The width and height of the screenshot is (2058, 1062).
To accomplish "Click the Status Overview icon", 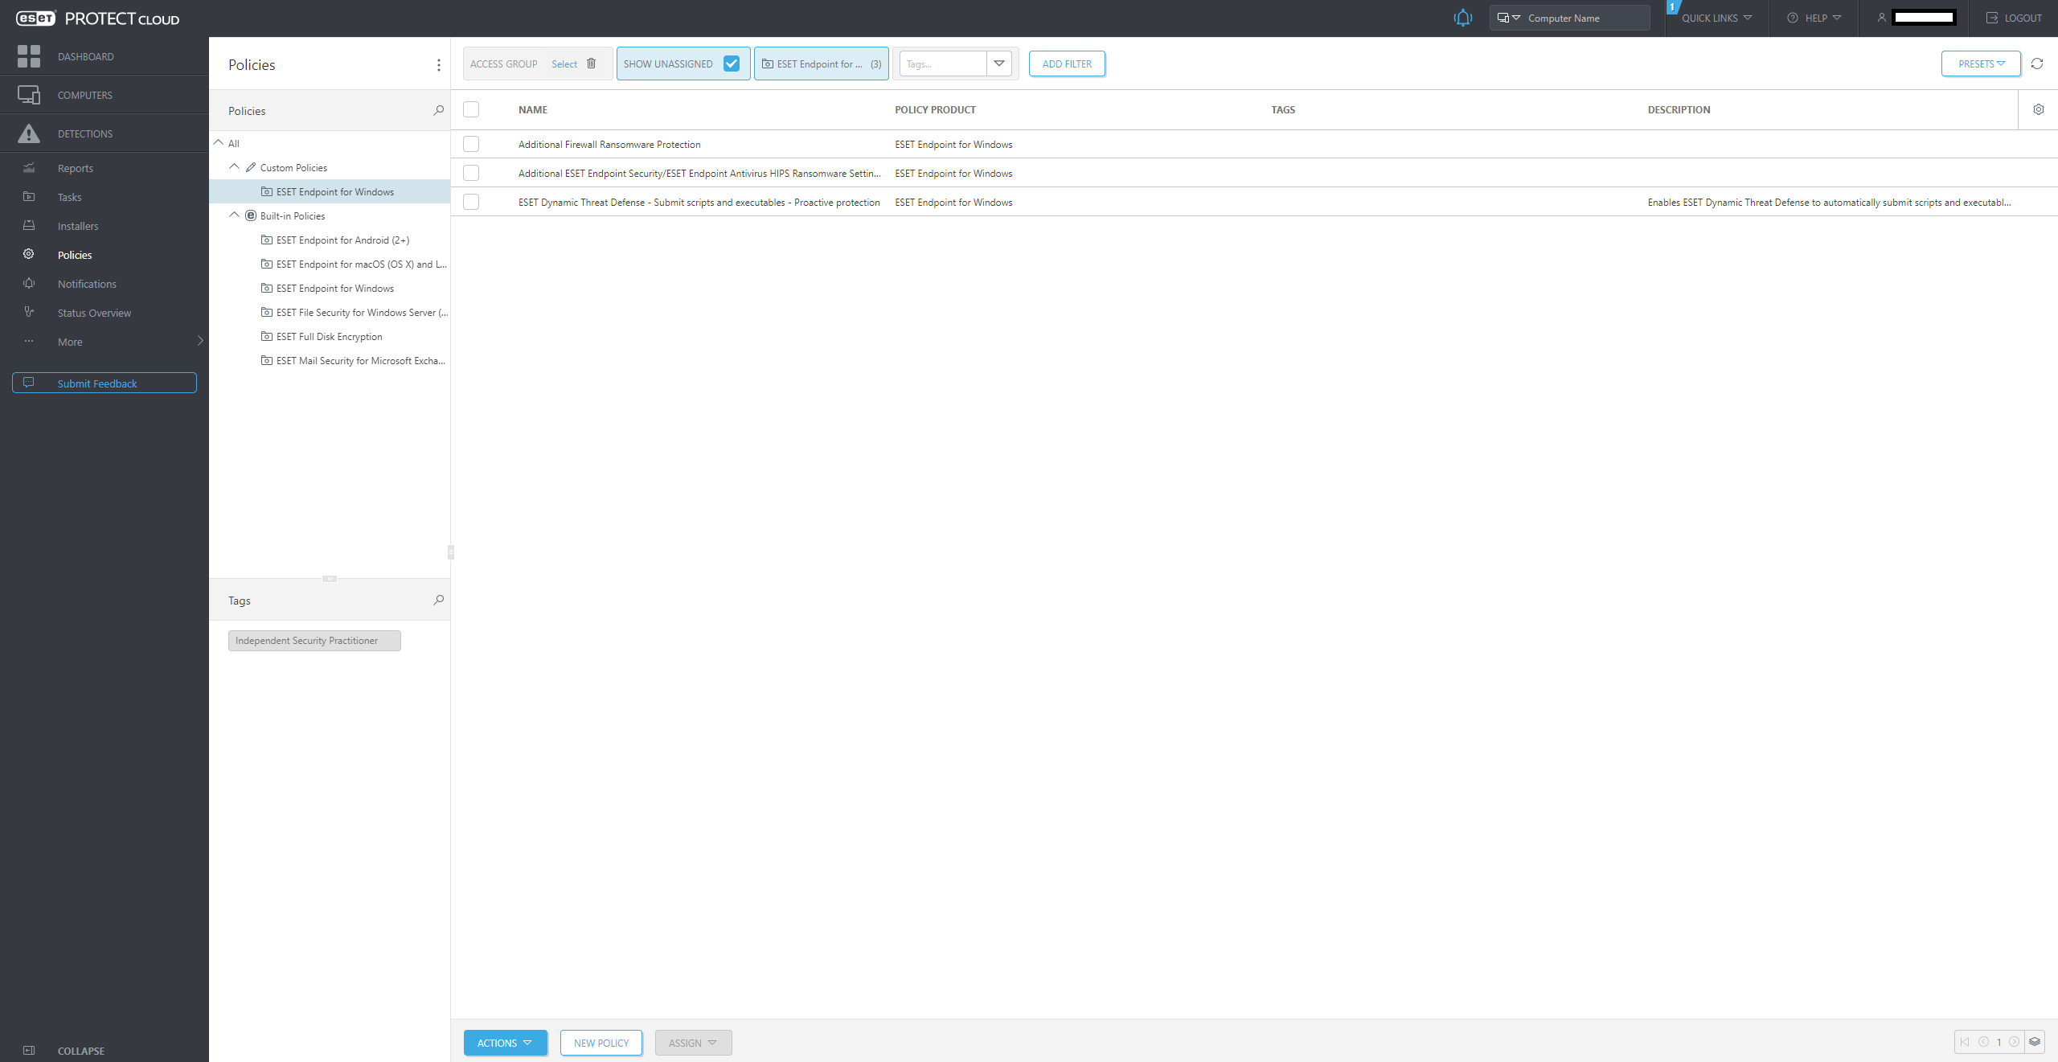I will [x=29, y=313].
